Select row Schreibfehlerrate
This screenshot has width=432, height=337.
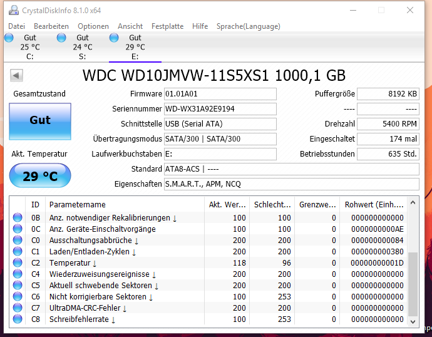pyautogui.click(x=208, y=319)
